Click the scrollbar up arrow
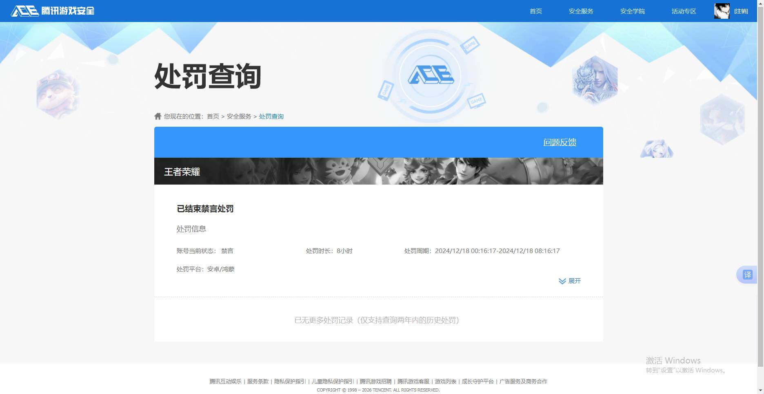 pos(760,3)
